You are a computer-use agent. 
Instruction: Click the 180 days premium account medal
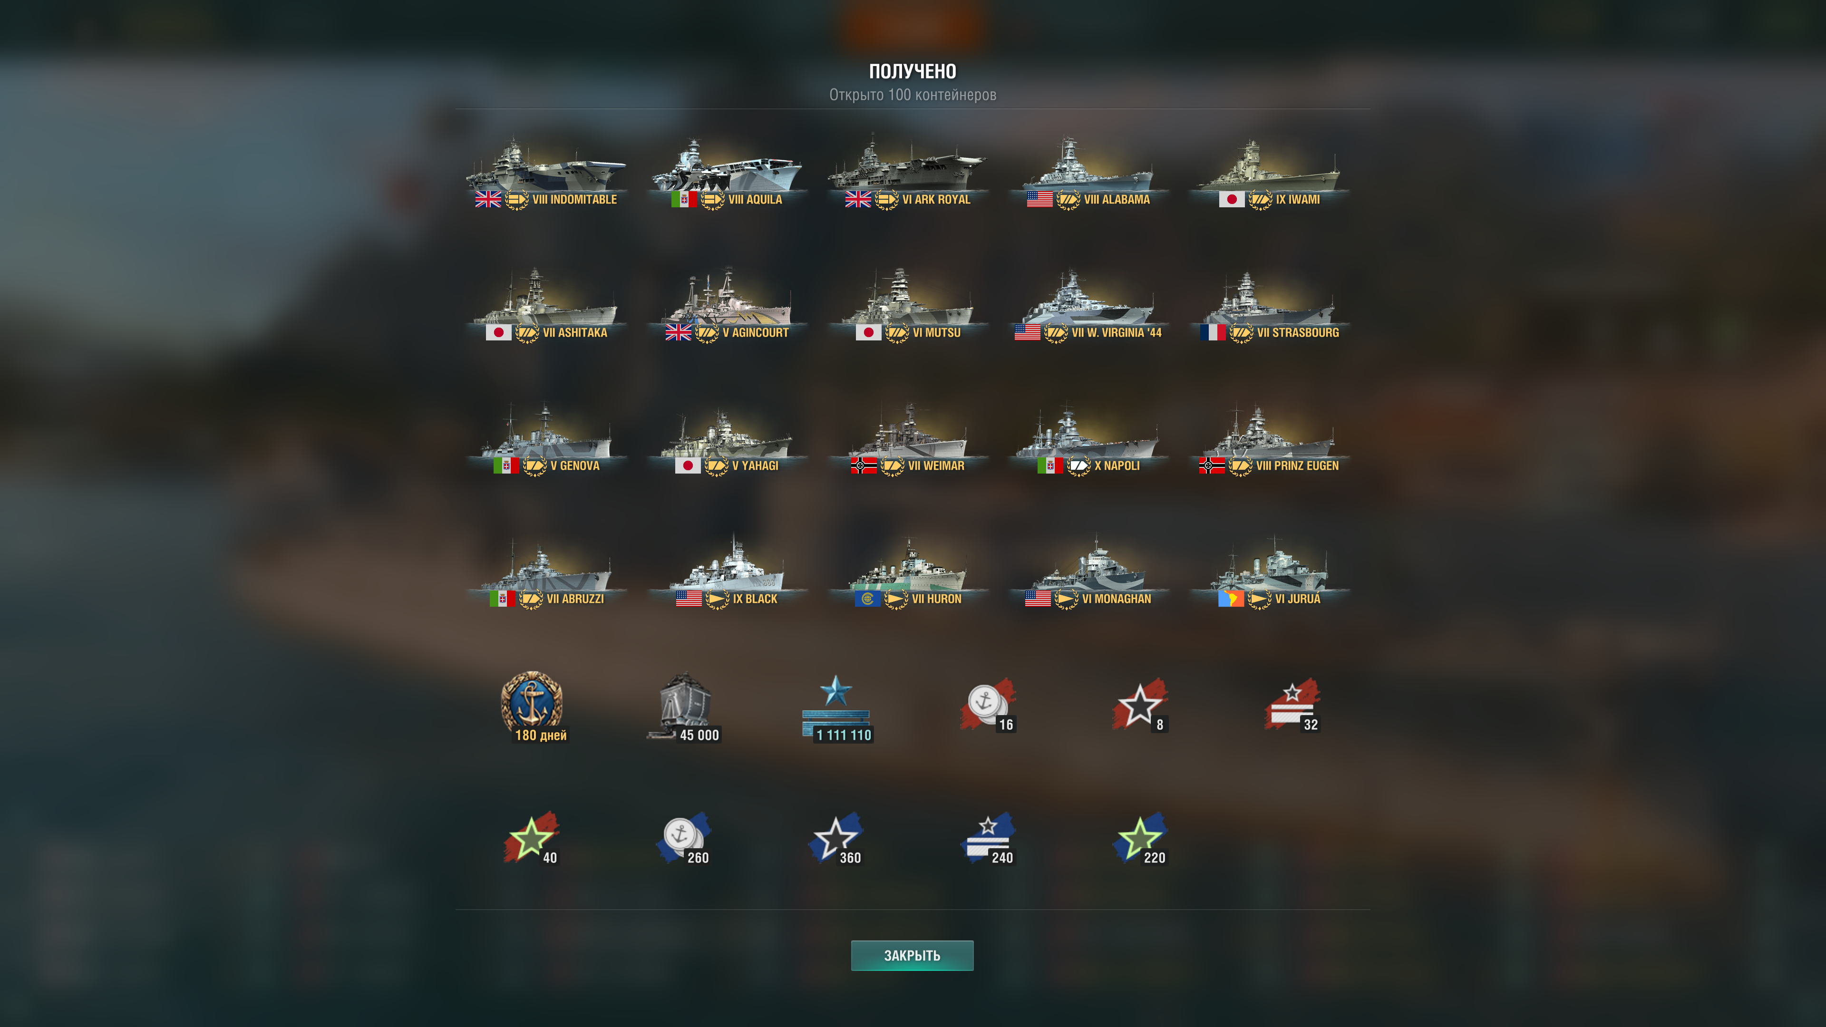[533, 705]
